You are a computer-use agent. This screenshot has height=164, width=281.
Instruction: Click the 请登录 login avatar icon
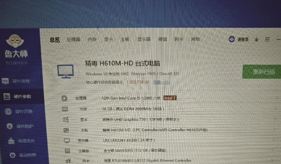231,39
